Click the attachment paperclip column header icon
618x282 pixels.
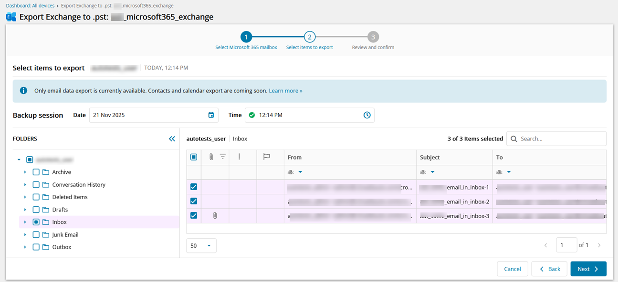211,157
